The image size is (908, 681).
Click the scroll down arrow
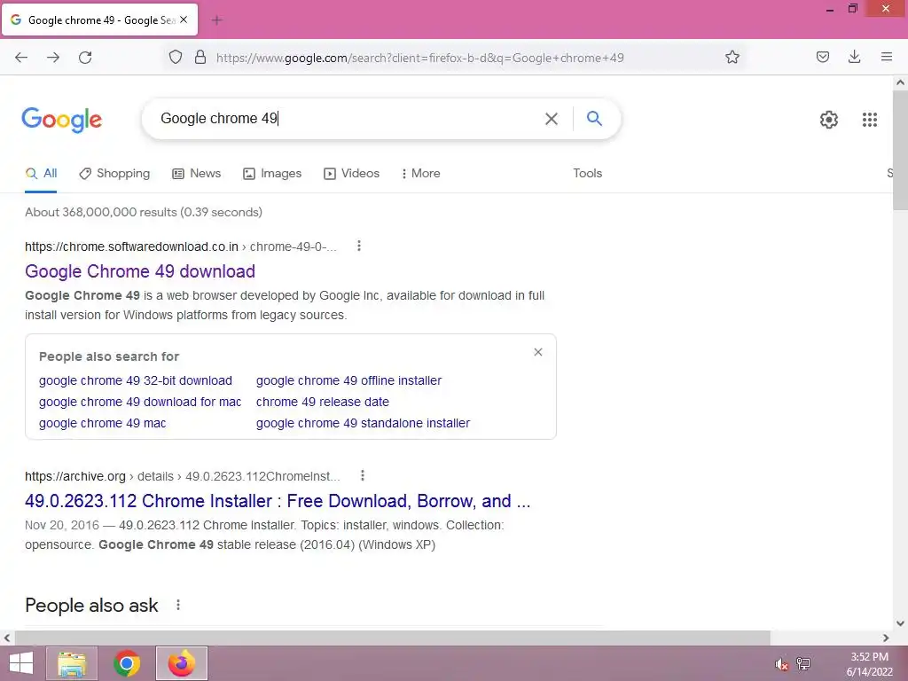pos(900,623)
